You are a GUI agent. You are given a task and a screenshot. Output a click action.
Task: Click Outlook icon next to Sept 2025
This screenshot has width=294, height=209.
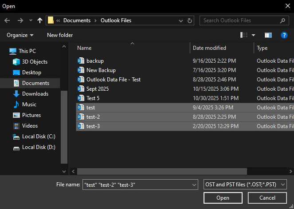pos(81,88)
